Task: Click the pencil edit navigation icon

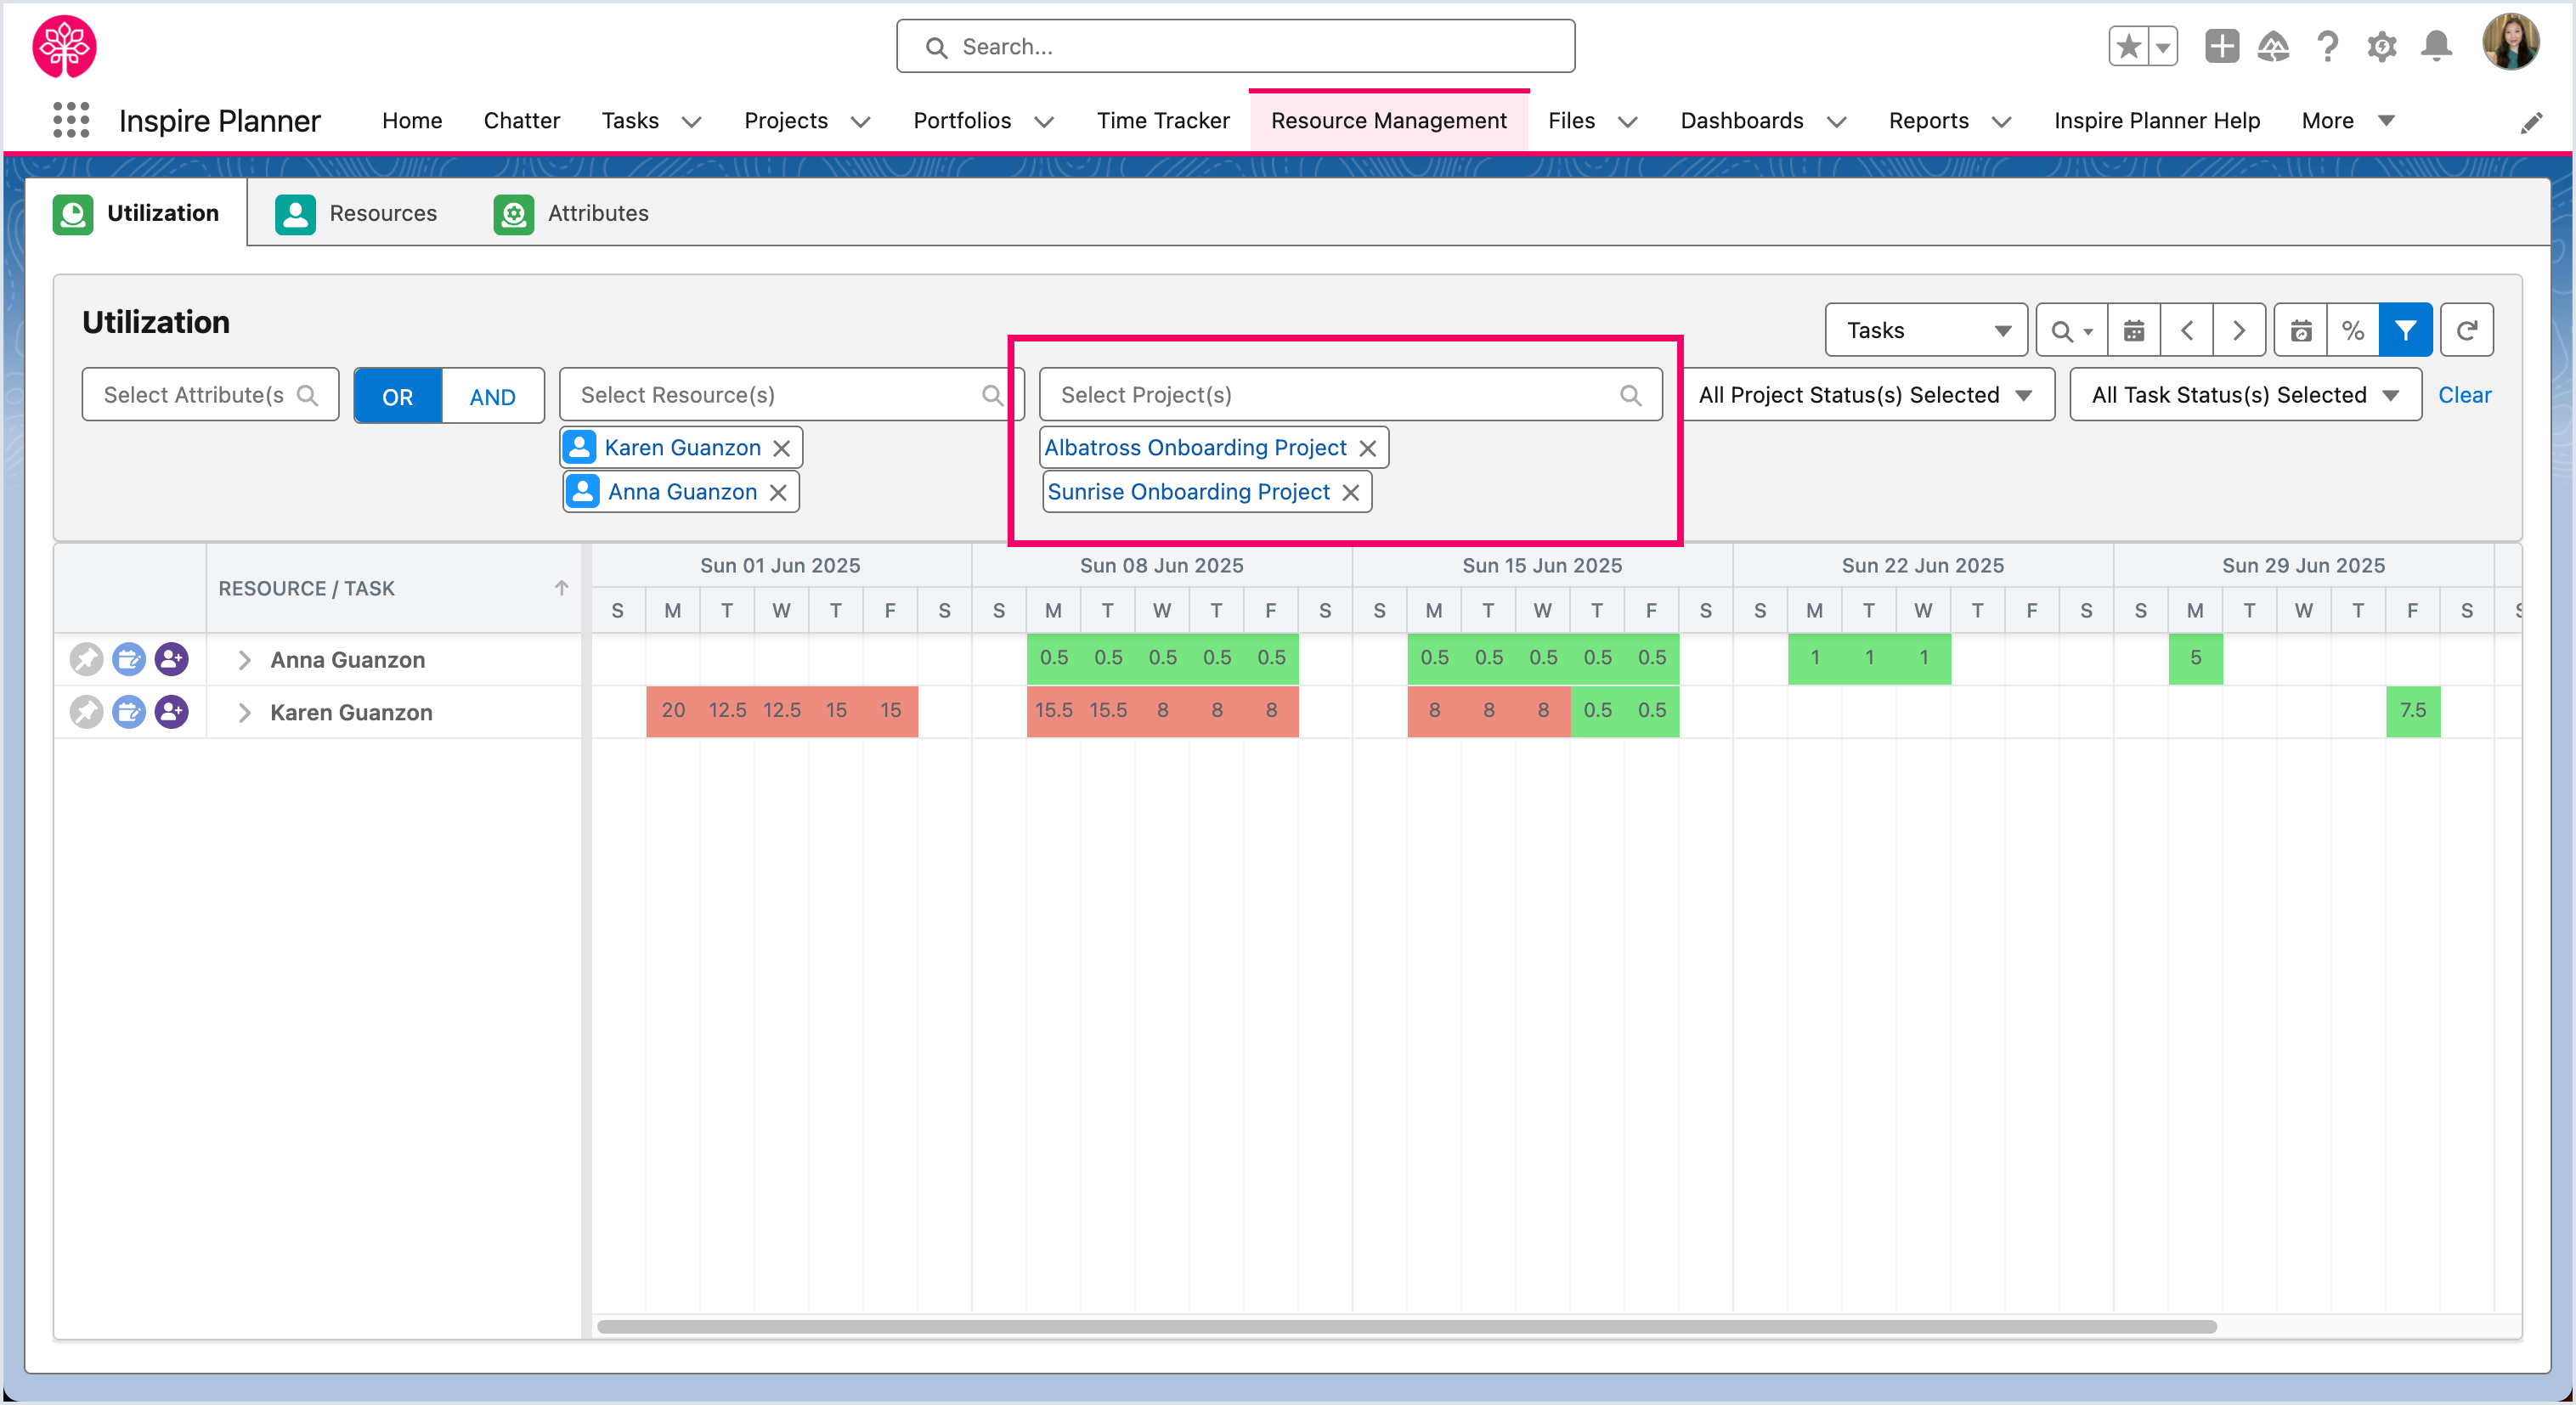Action: pos(2531,122)
